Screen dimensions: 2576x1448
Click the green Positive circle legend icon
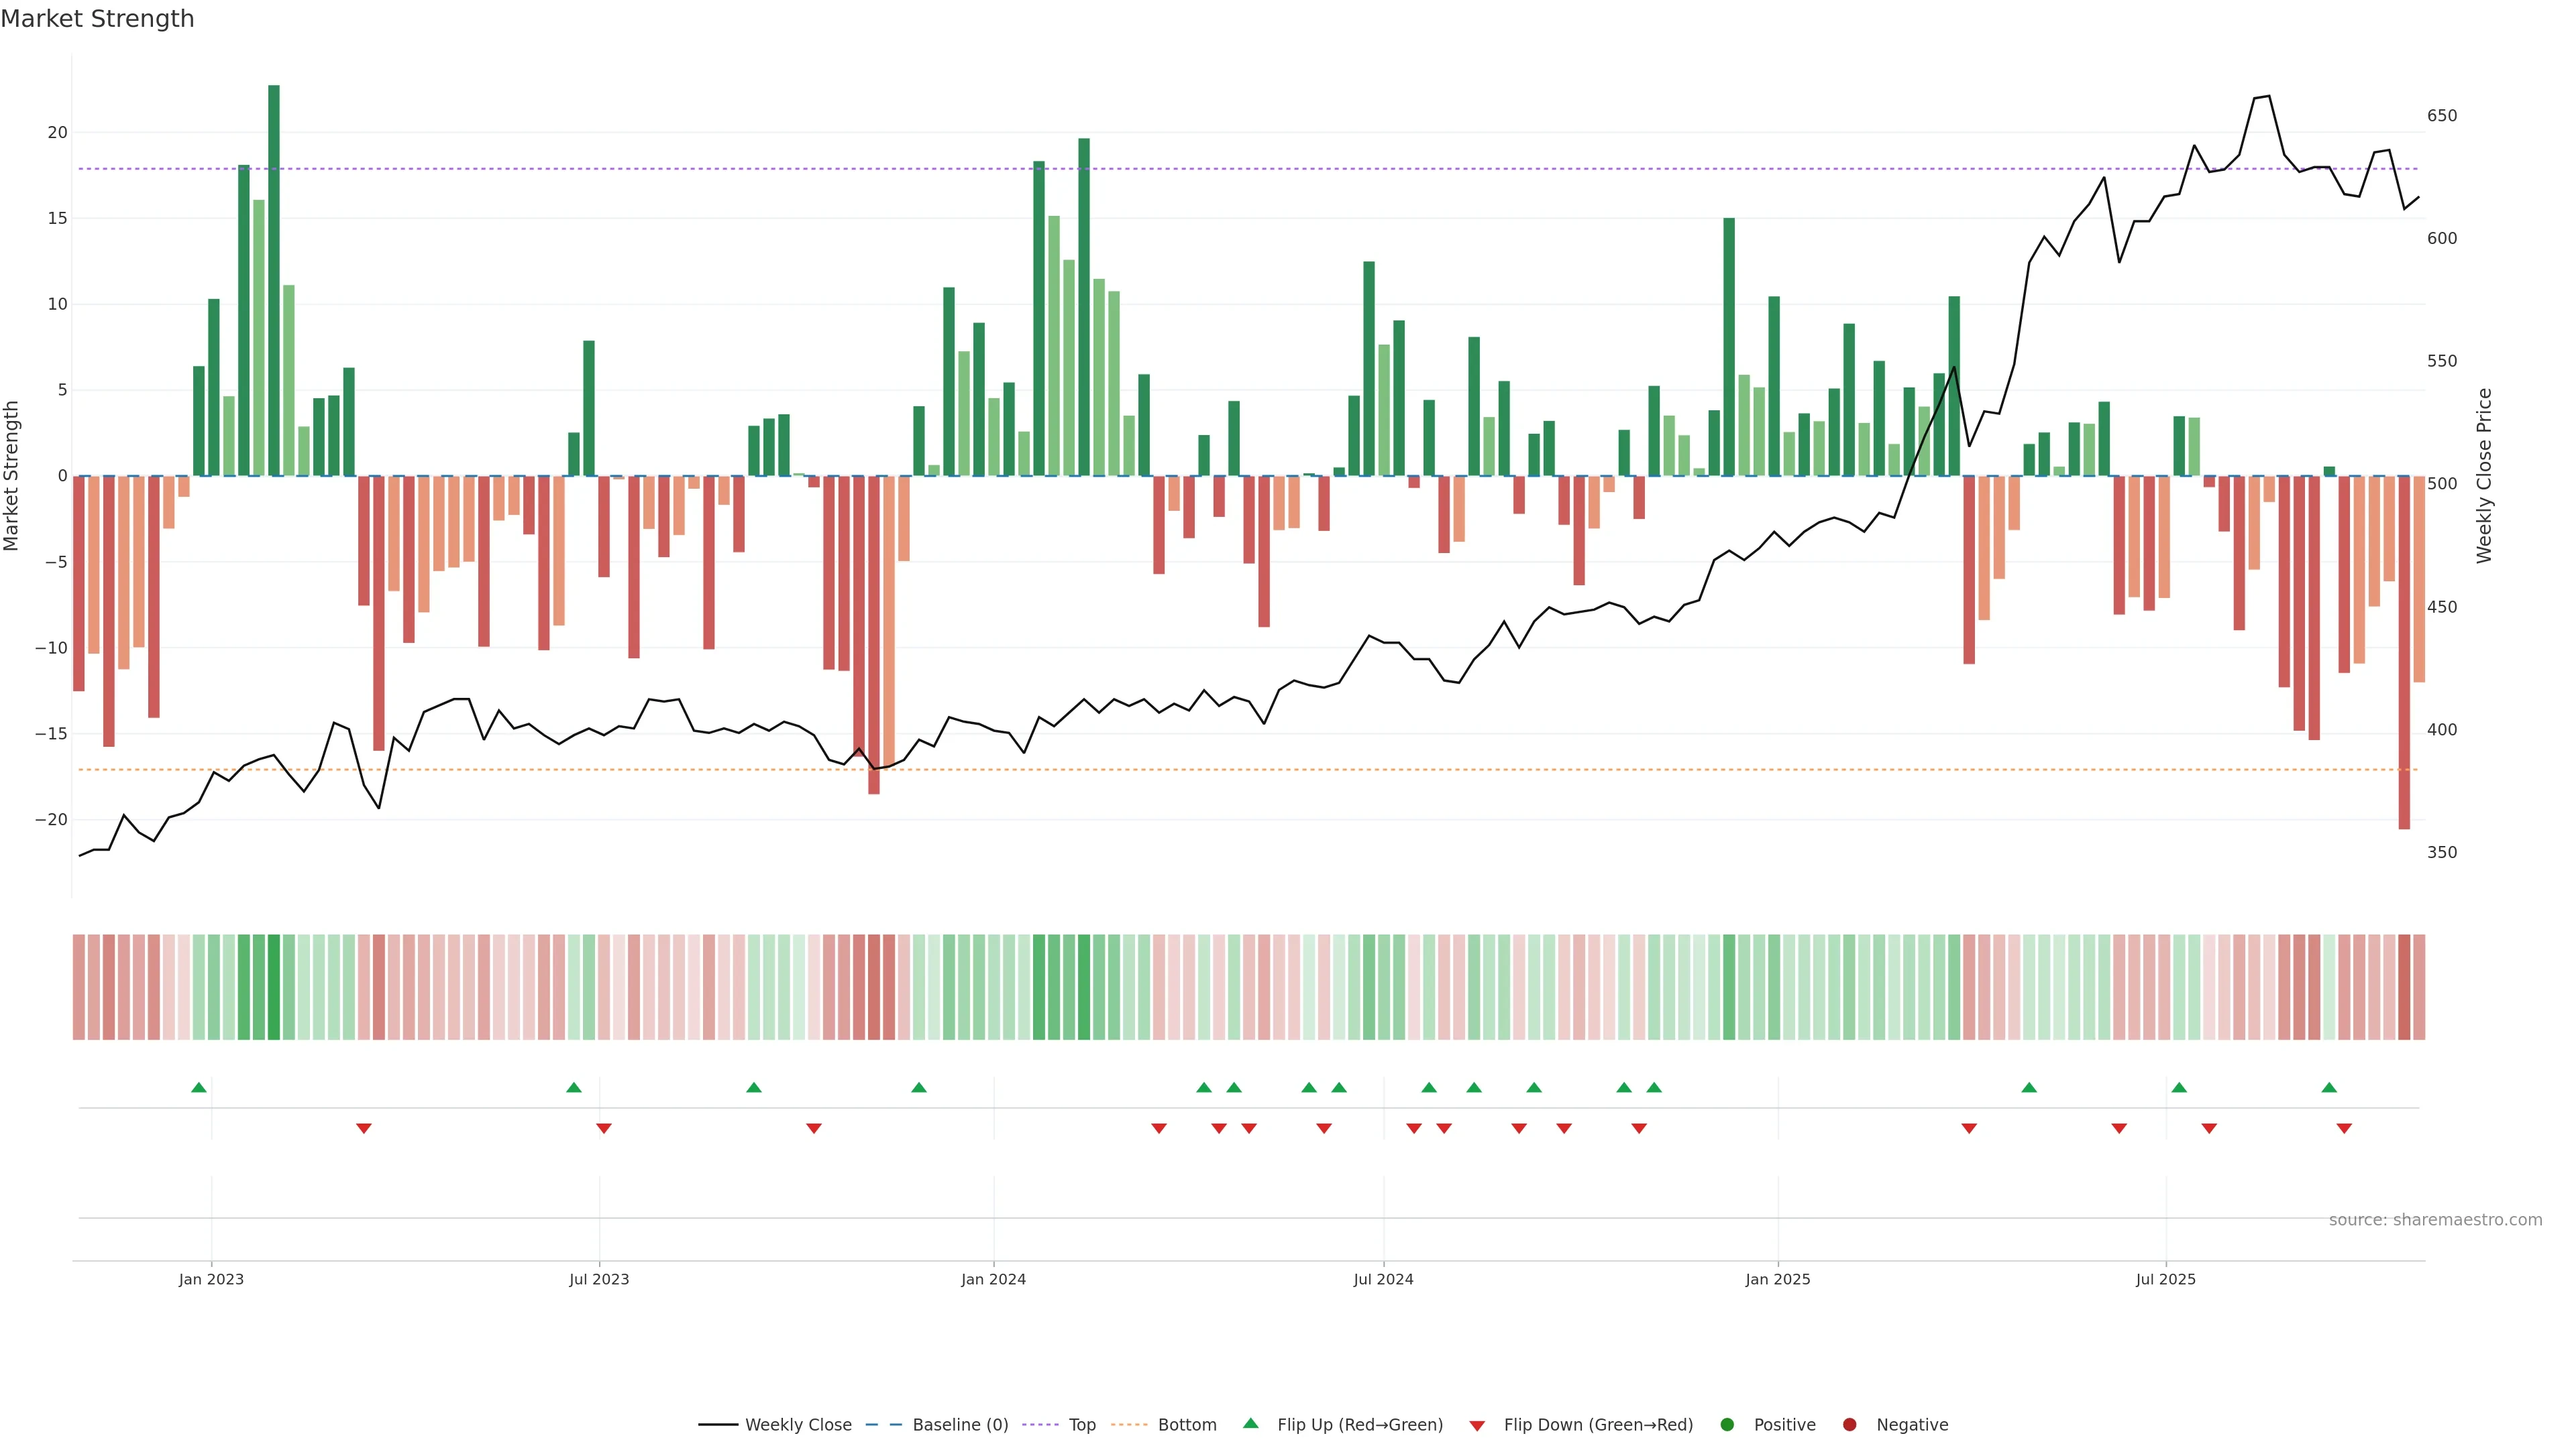1727,1425
